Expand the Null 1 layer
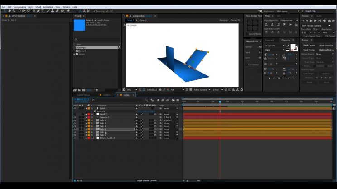Viewport: 337px width, 189px height. [86, 114]
